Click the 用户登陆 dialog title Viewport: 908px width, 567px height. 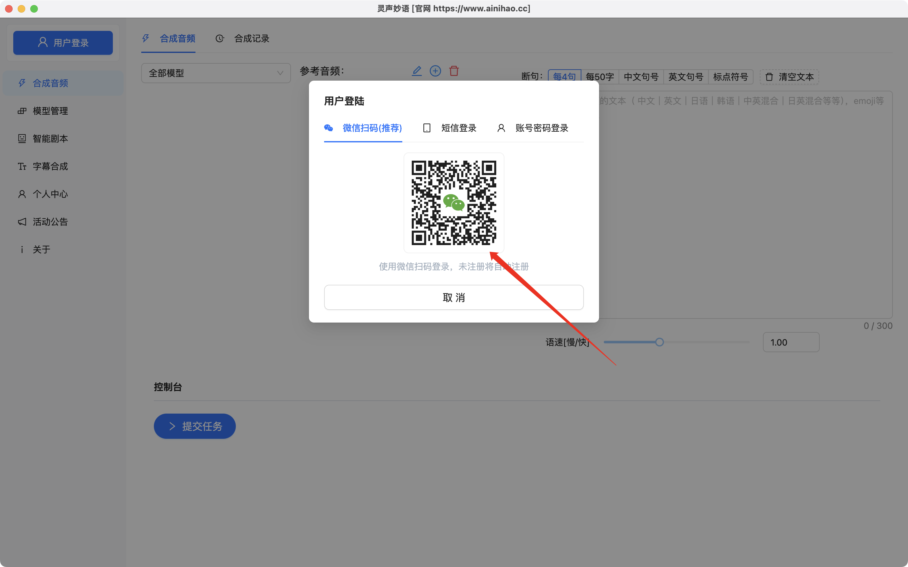click(x=344, y=101)
